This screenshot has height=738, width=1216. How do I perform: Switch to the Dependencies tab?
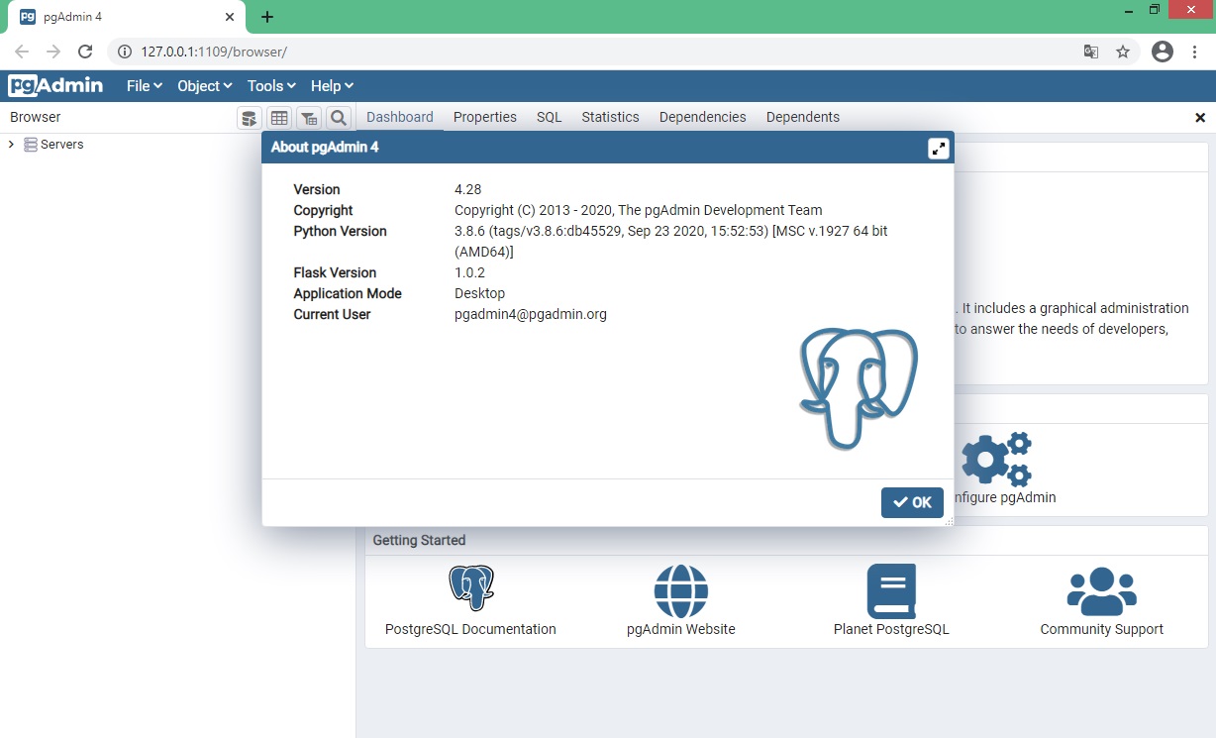click(x=703, y=117)
